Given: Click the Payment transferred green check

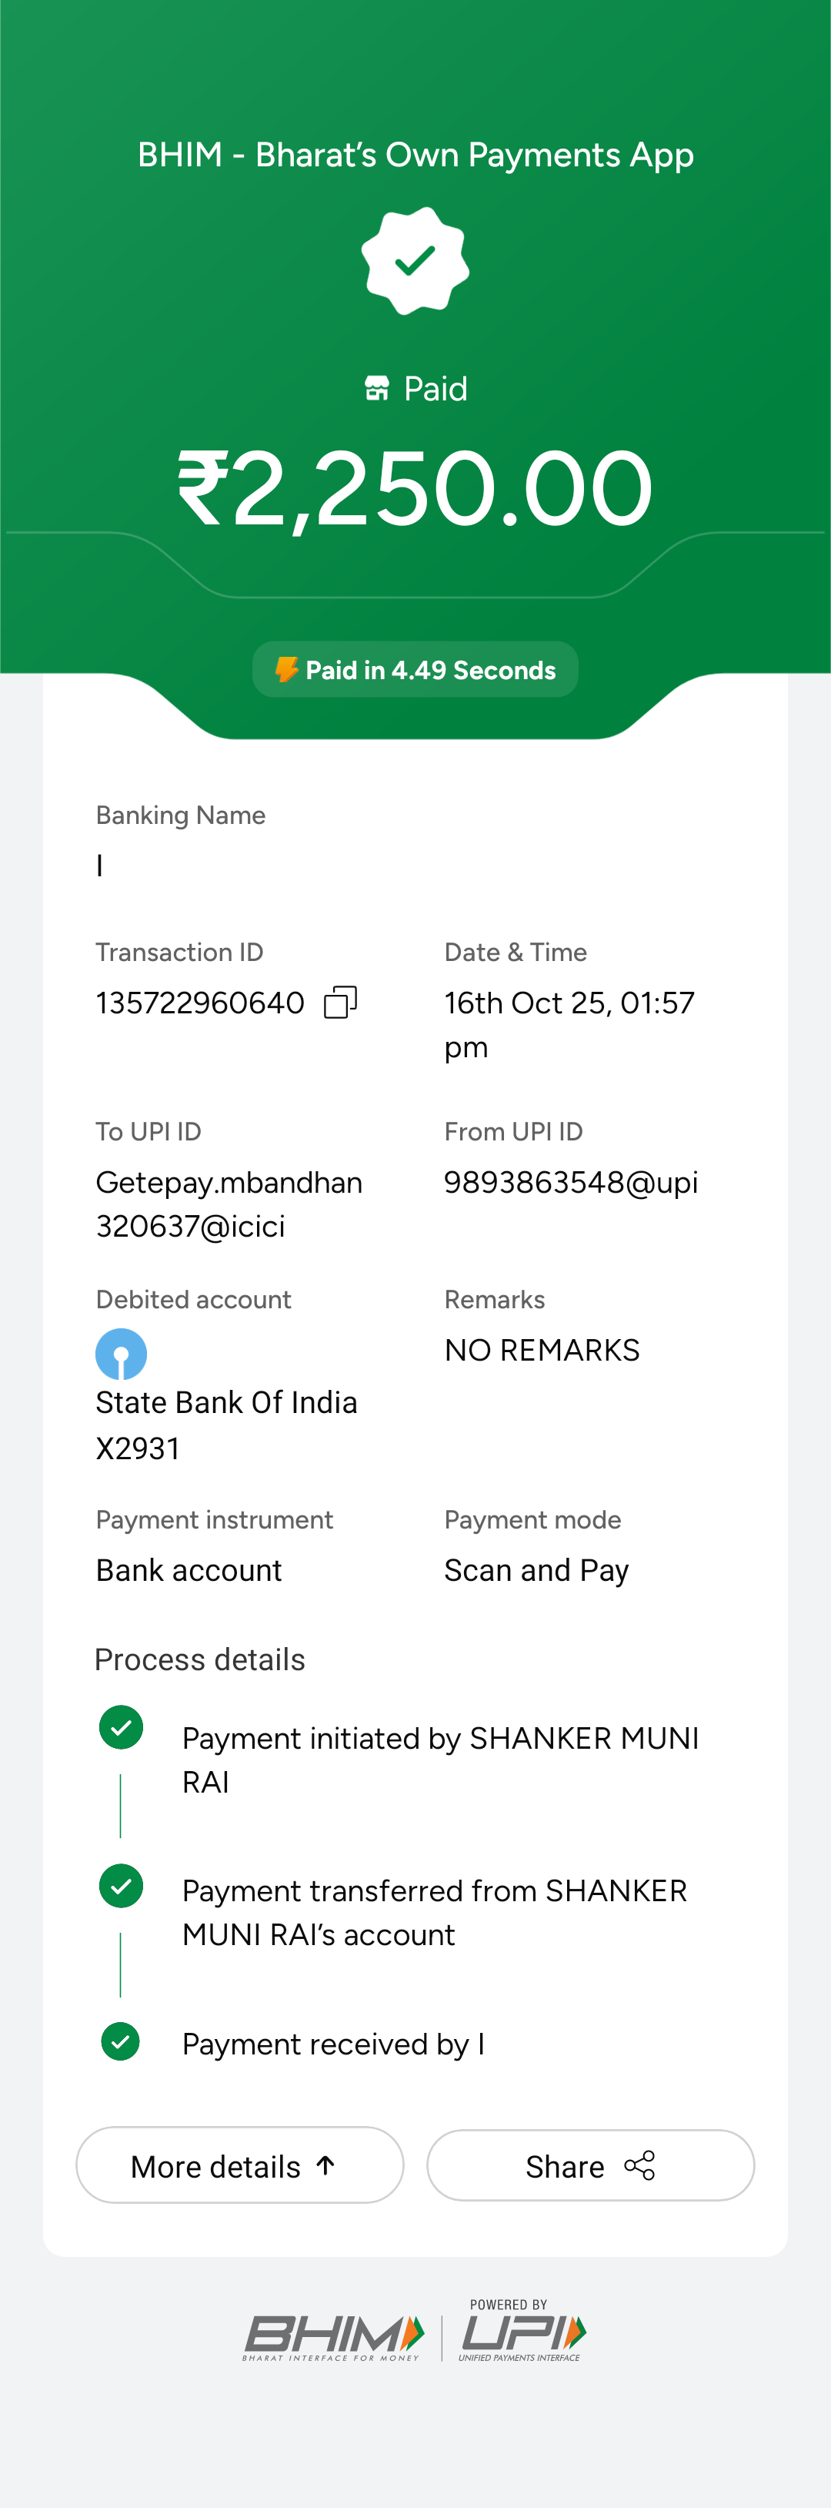Looking at the screenshot, I should coord(122,1886).
